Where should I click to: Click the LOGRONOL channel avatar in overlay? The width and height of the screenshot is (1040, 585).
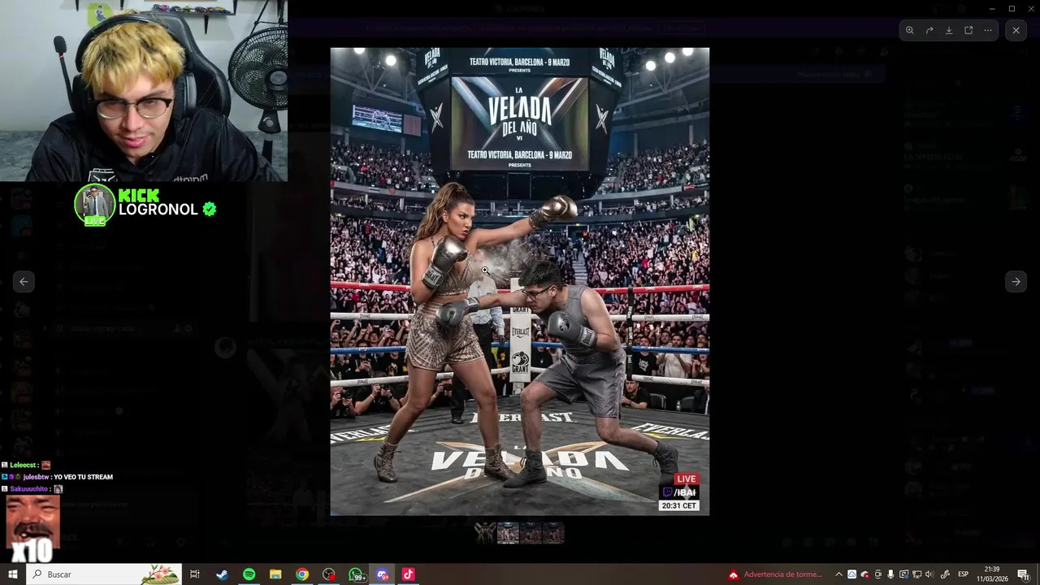[x=95, y=204]
